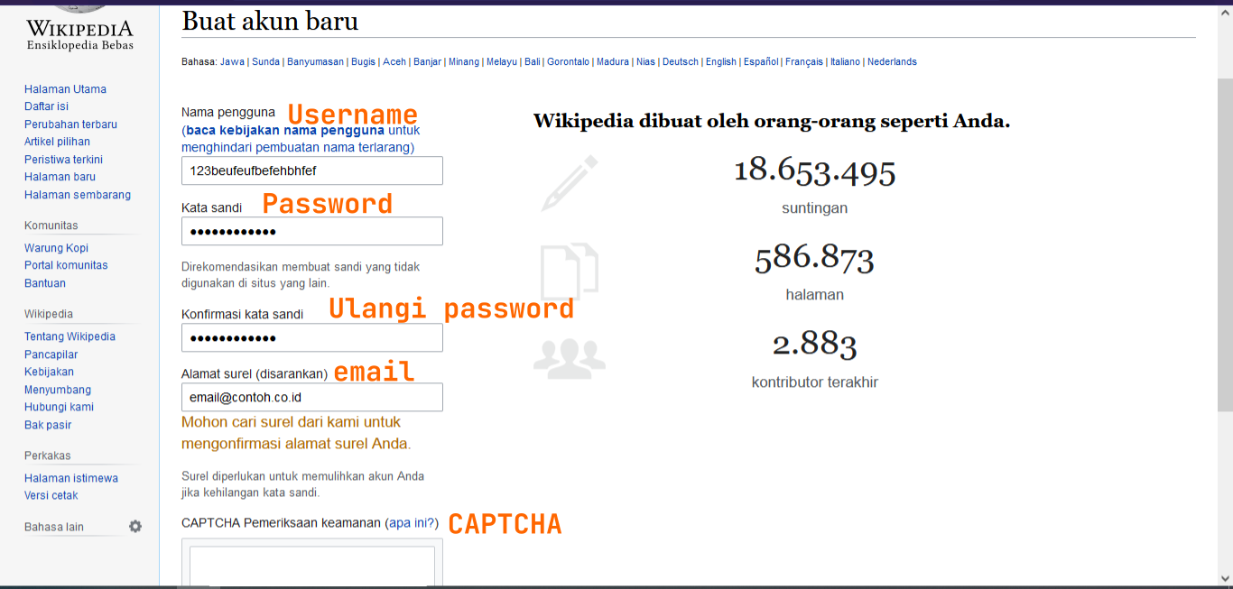Switch language to Jawa
The width and height of the screenshot is (1233, 589).
coord(232,62)
